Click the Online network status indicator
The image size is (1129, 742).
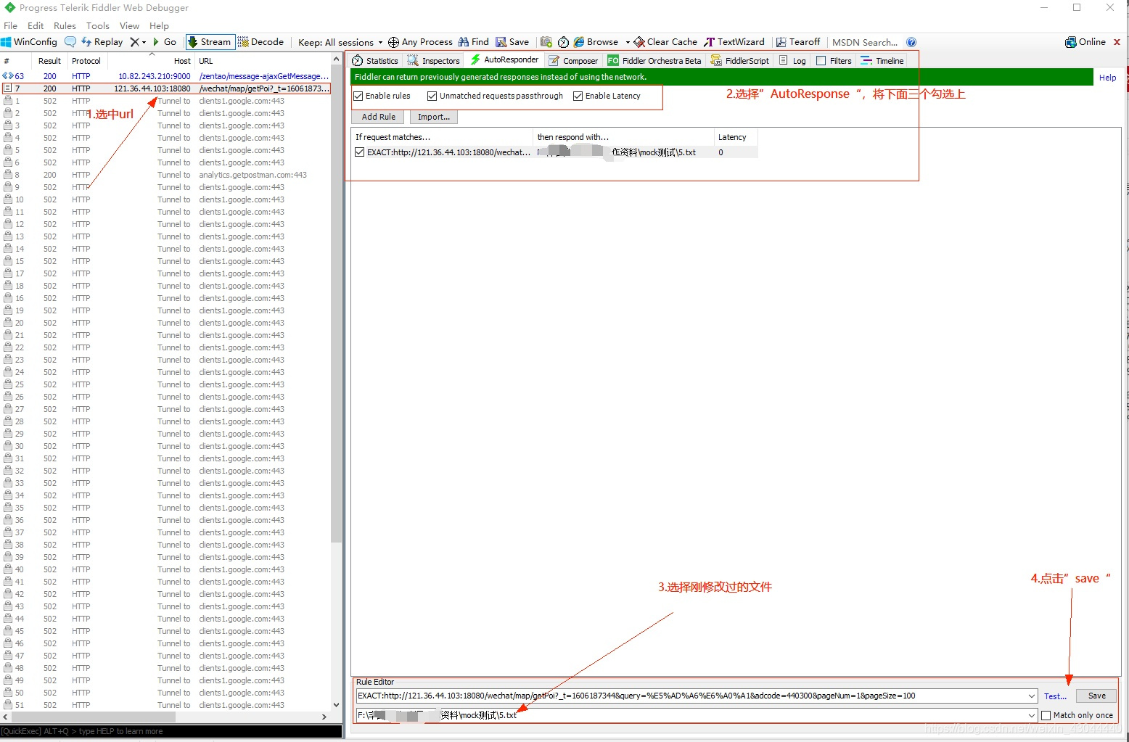point(1085,42)
